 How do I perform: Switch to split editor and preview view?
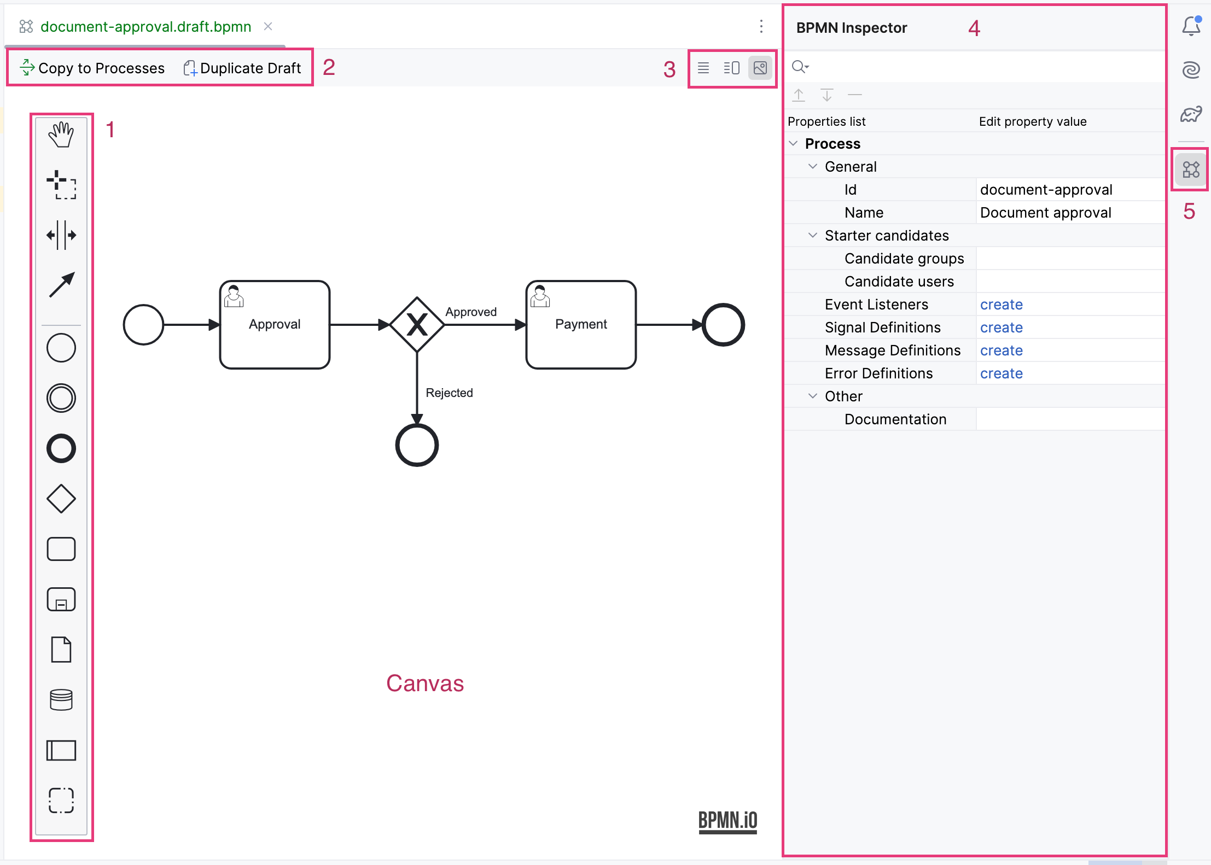coord(731,68)
